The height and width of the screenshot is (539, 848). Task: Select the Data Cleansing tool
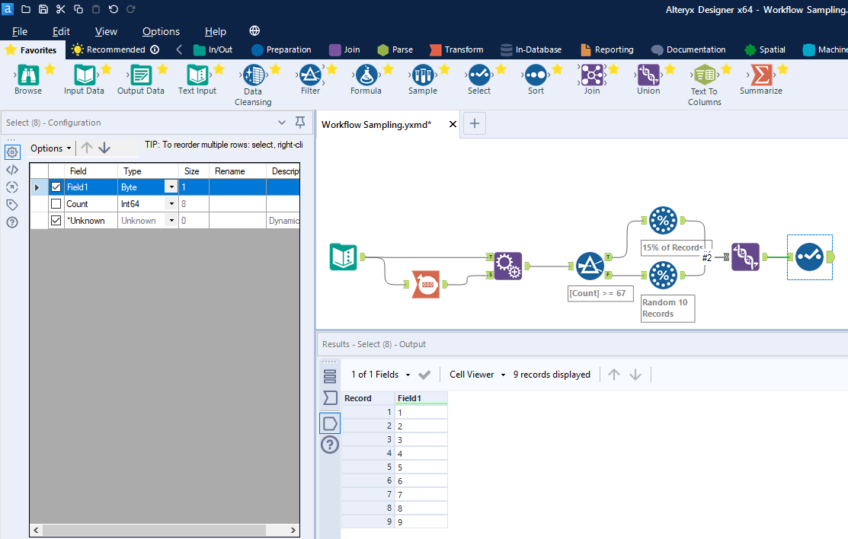(253, 76)
